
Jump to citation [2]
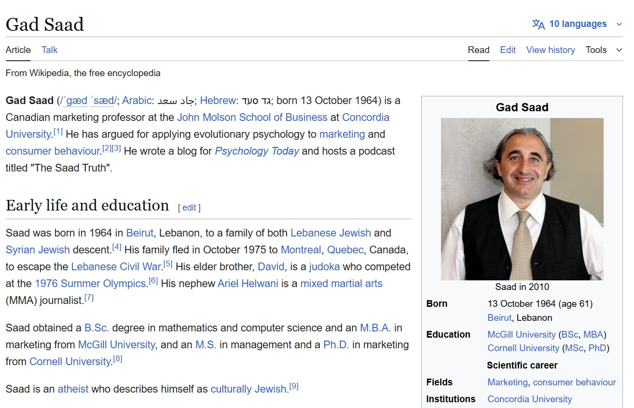tap(107, 148)
